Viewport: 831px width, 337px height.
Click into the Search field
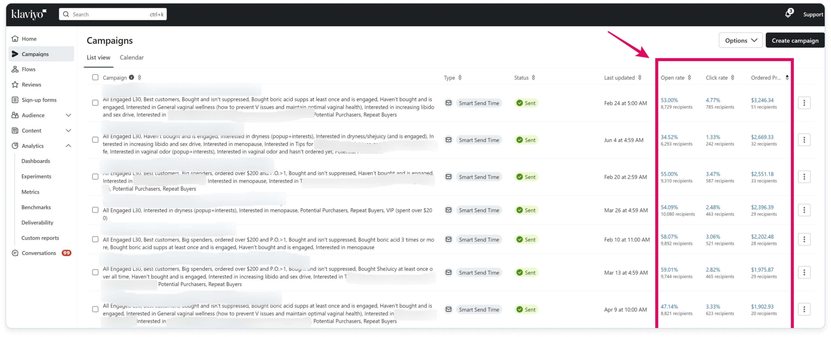[110, 14]
